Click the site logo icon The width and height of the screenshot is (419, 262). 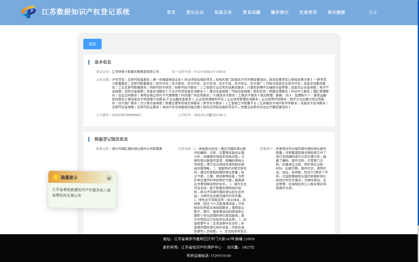point(29,12)
